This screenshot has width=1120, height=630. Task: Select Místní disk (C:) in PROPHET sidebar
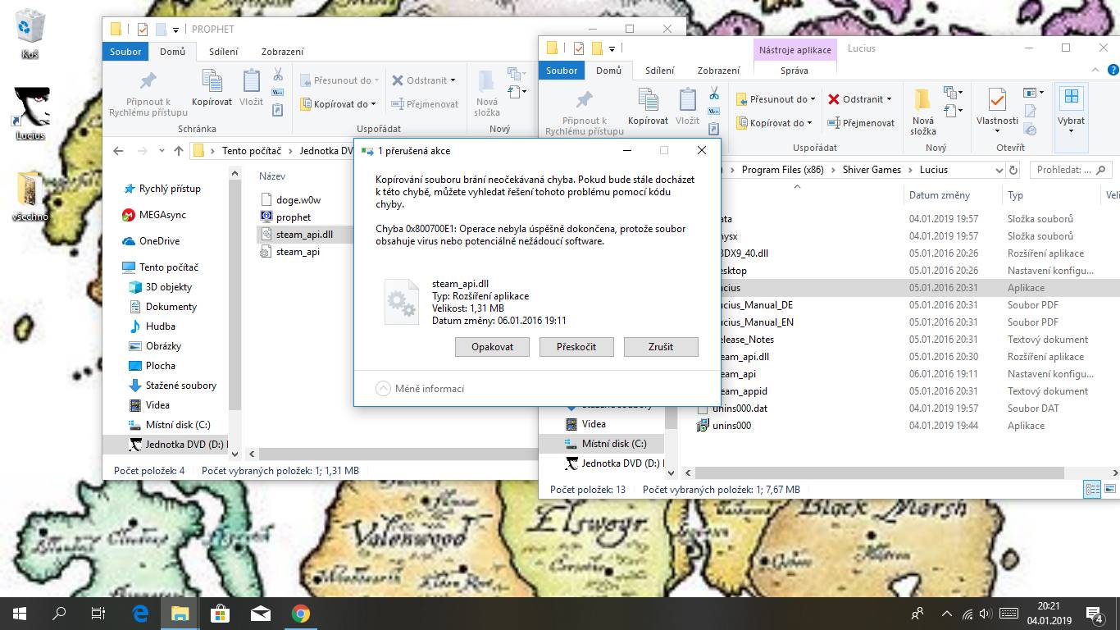170,425
